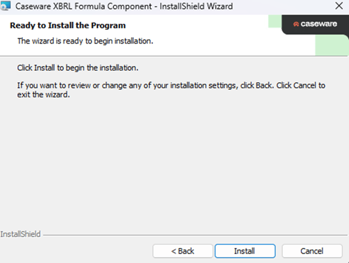349x263 pixels.
Task: Click the red Caseware logo mark
Action: click(296, 24)
